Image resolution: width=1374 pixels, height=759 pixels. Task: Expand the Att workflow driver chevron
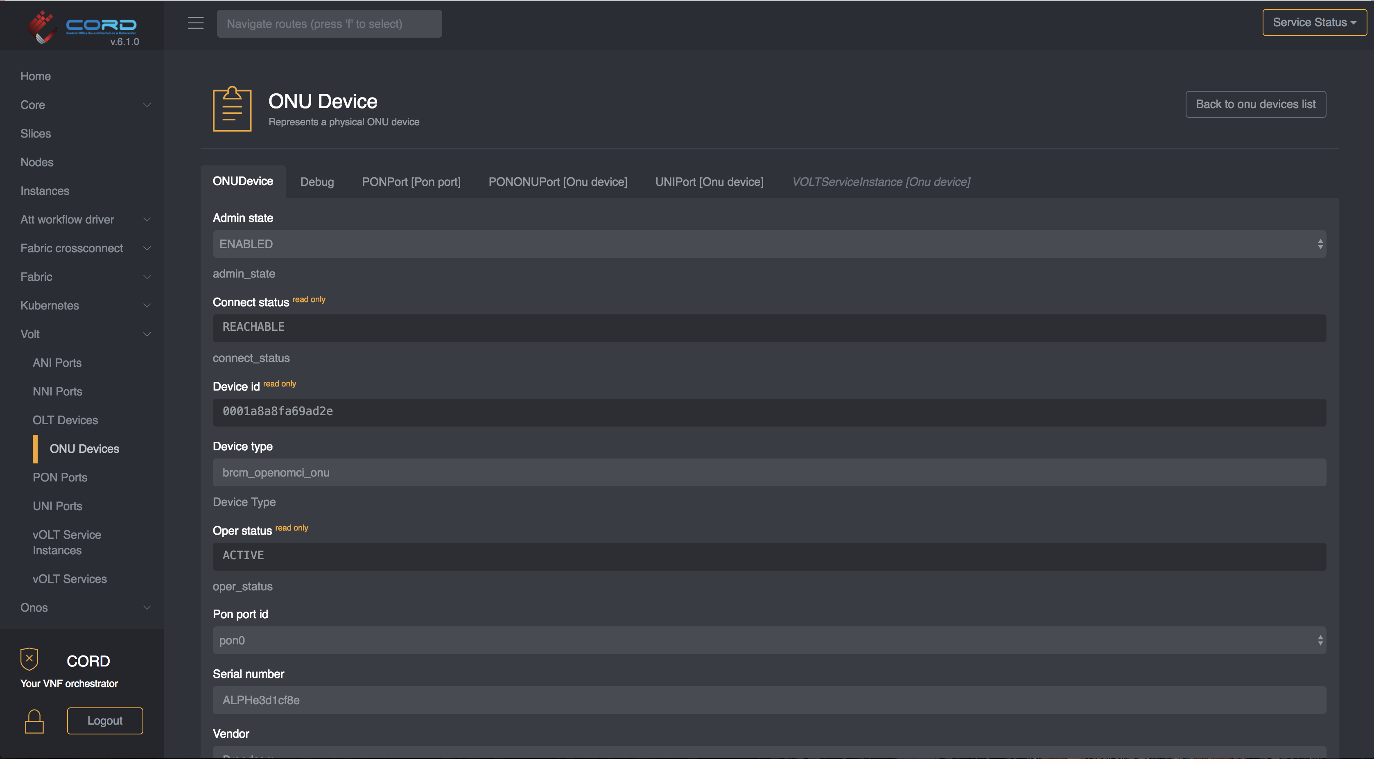coord(147,220)
